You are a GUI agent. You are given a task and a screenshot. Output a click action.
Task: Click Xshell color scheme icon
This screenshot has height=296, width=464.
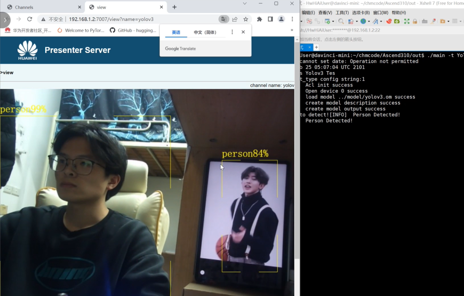tap(351, 21)
